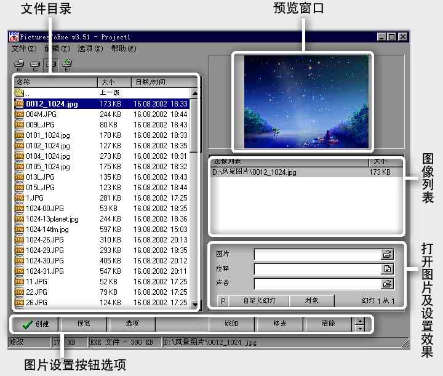The image size is (443, 376).
Task: Select file 26.JPG
Action: [102, 302]
